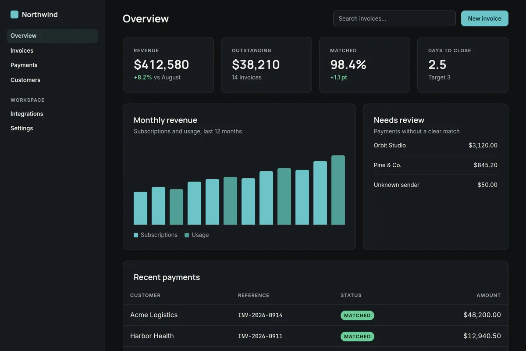Screen dimensions: 526x351
Task: Click reference INV-2026-0914
Action: 260,315
